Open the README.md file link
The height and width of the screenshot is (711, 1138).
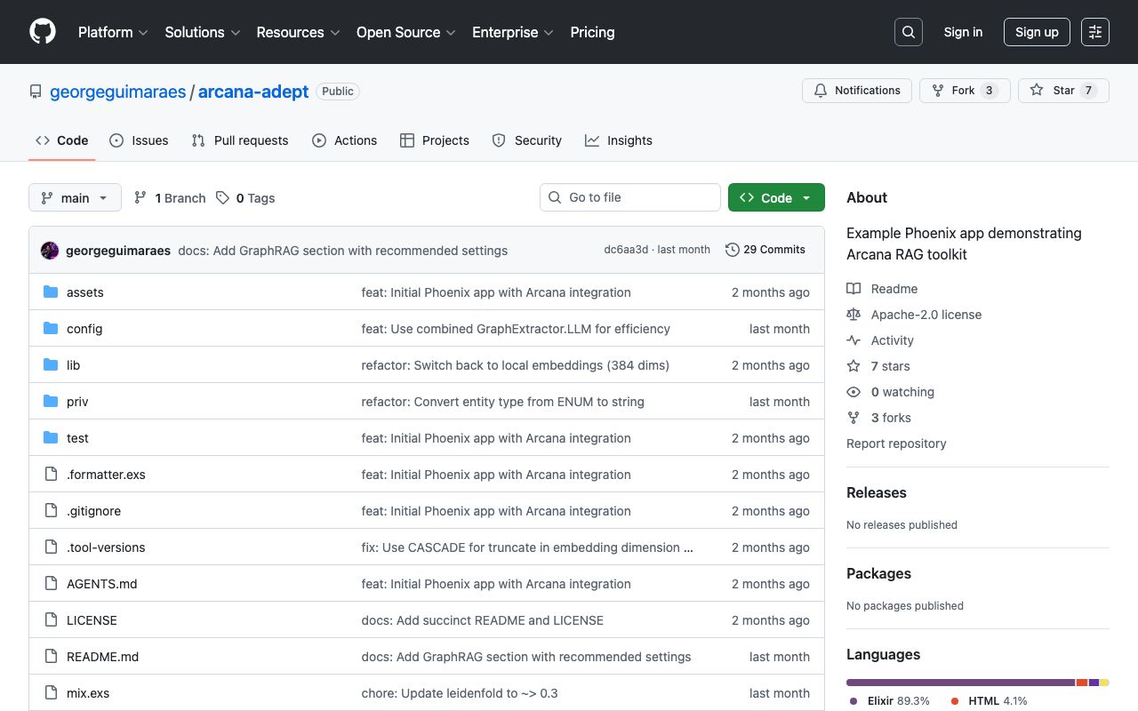point(102,657)
